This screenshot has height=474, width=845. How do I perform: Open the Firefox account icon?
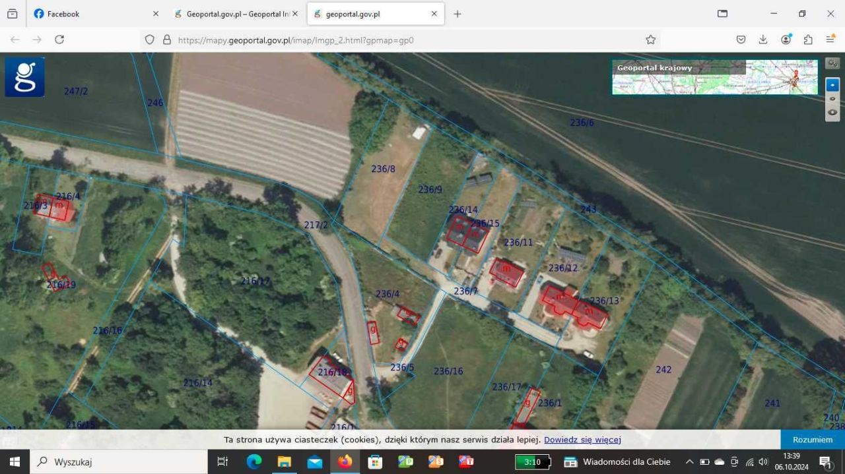pyautogui.click(x=786, y=40)
